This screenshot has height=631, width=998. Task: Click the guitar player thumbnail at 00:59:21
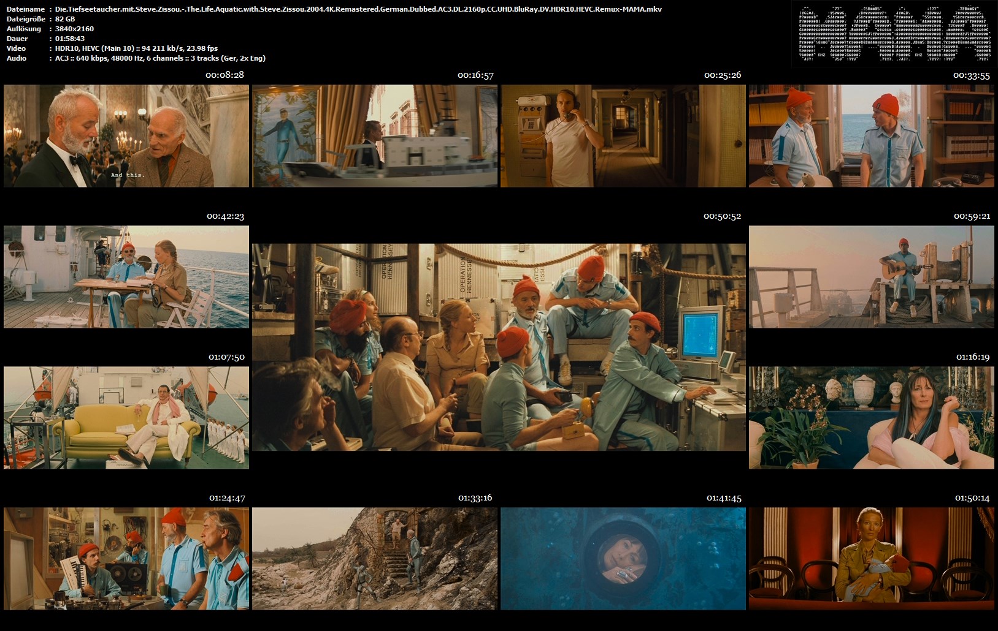tap(872, 277)
